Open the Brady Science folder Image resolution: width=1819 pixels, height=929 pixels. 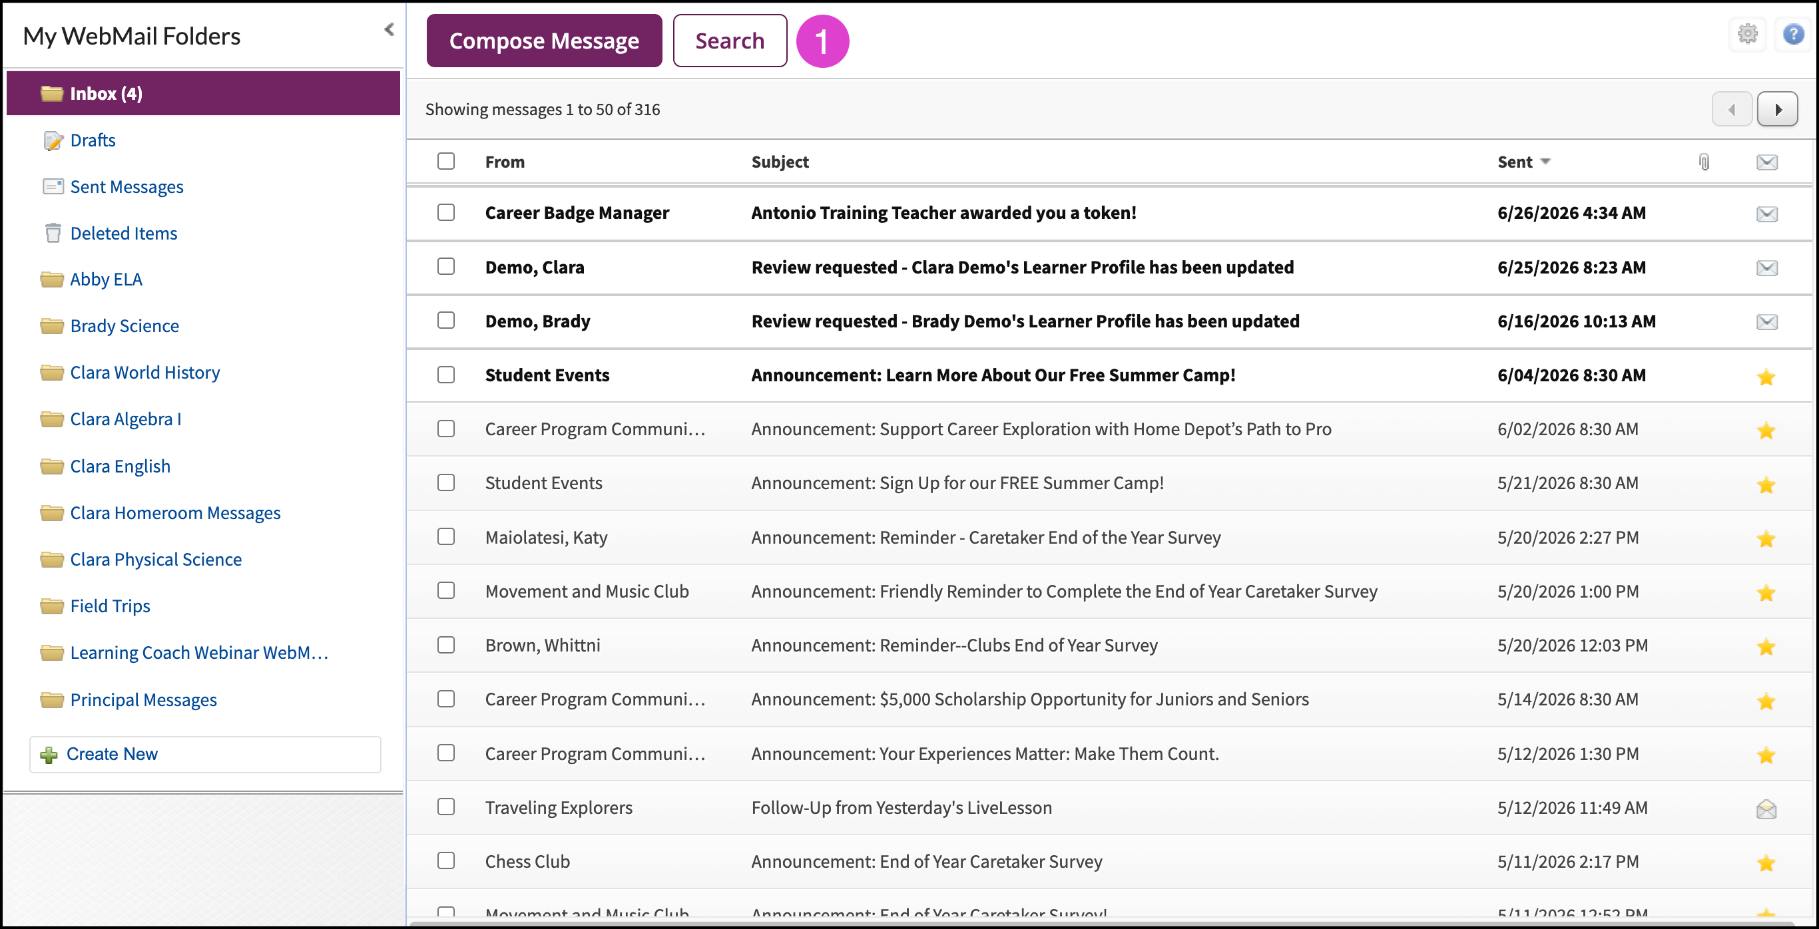pyautogui.click(x=125, y=326)
